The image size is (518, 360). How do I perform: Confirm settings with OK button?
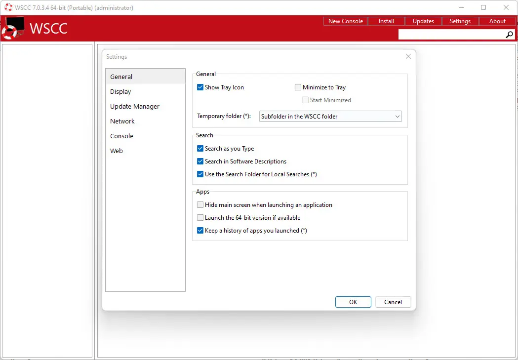[x=353, y=302]
